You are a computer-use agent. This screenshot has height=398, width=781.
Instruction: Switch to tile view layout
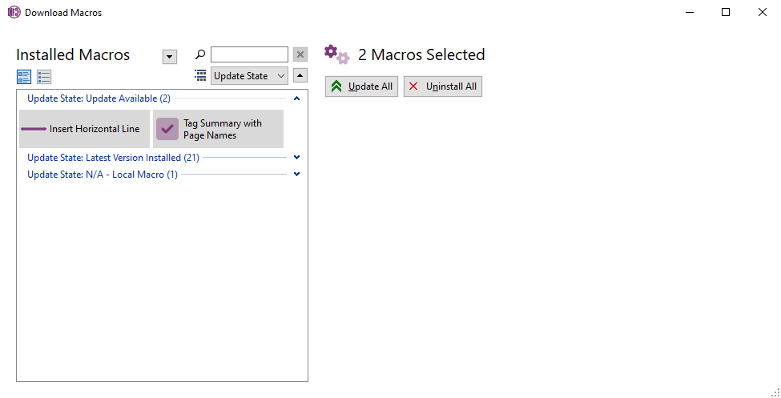pos(24,77)
